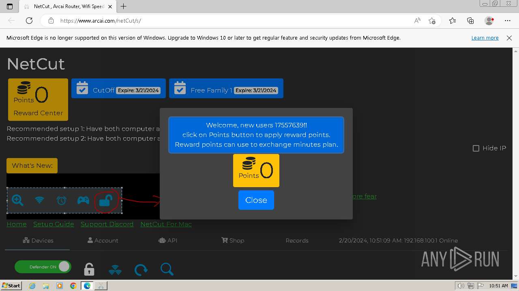Screen dimensions: 519x291
Task: Open the Home link
Action: tap(17, 224)
